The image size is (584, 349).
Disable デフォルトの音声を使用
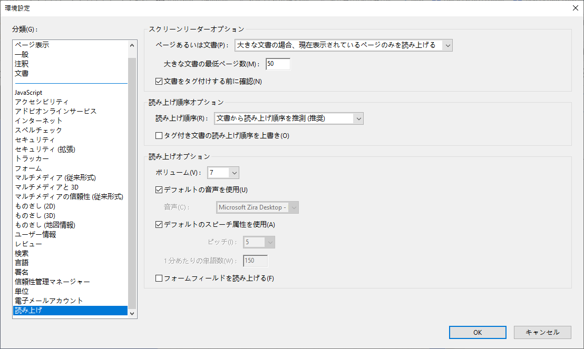[159, 190]
